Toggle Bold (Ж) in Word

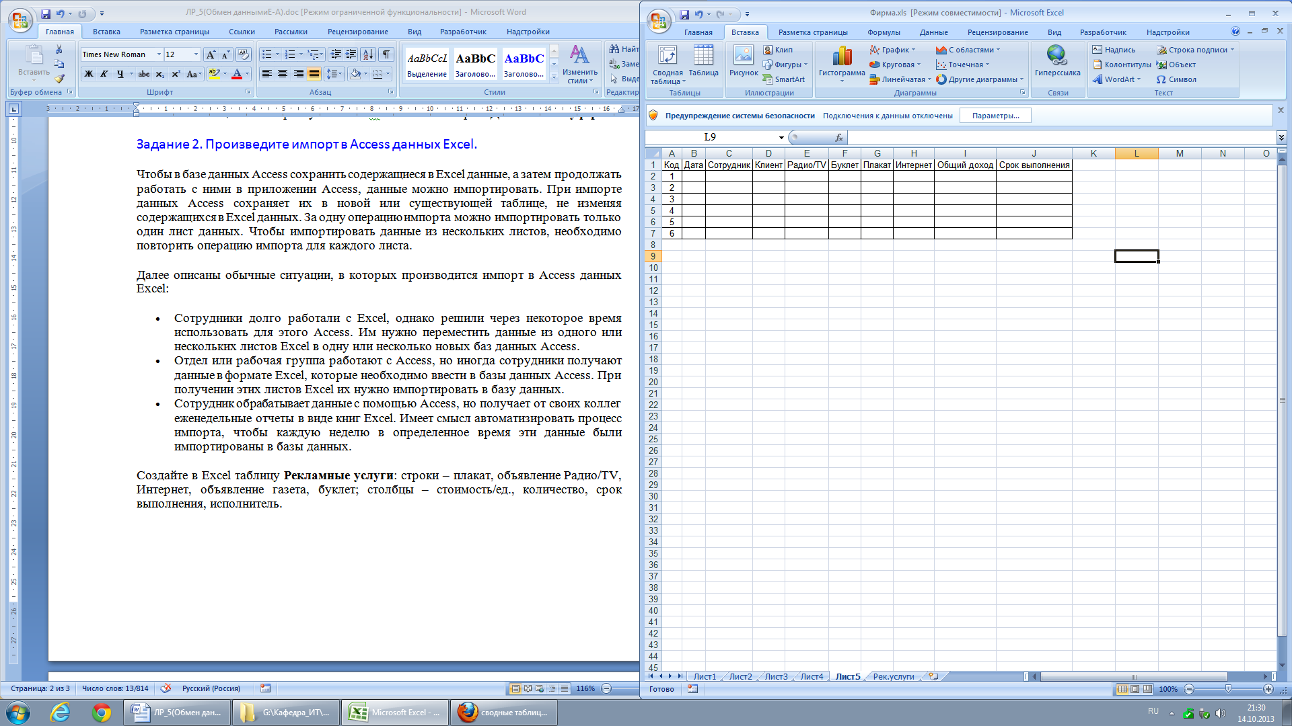(x=89, y=74)
